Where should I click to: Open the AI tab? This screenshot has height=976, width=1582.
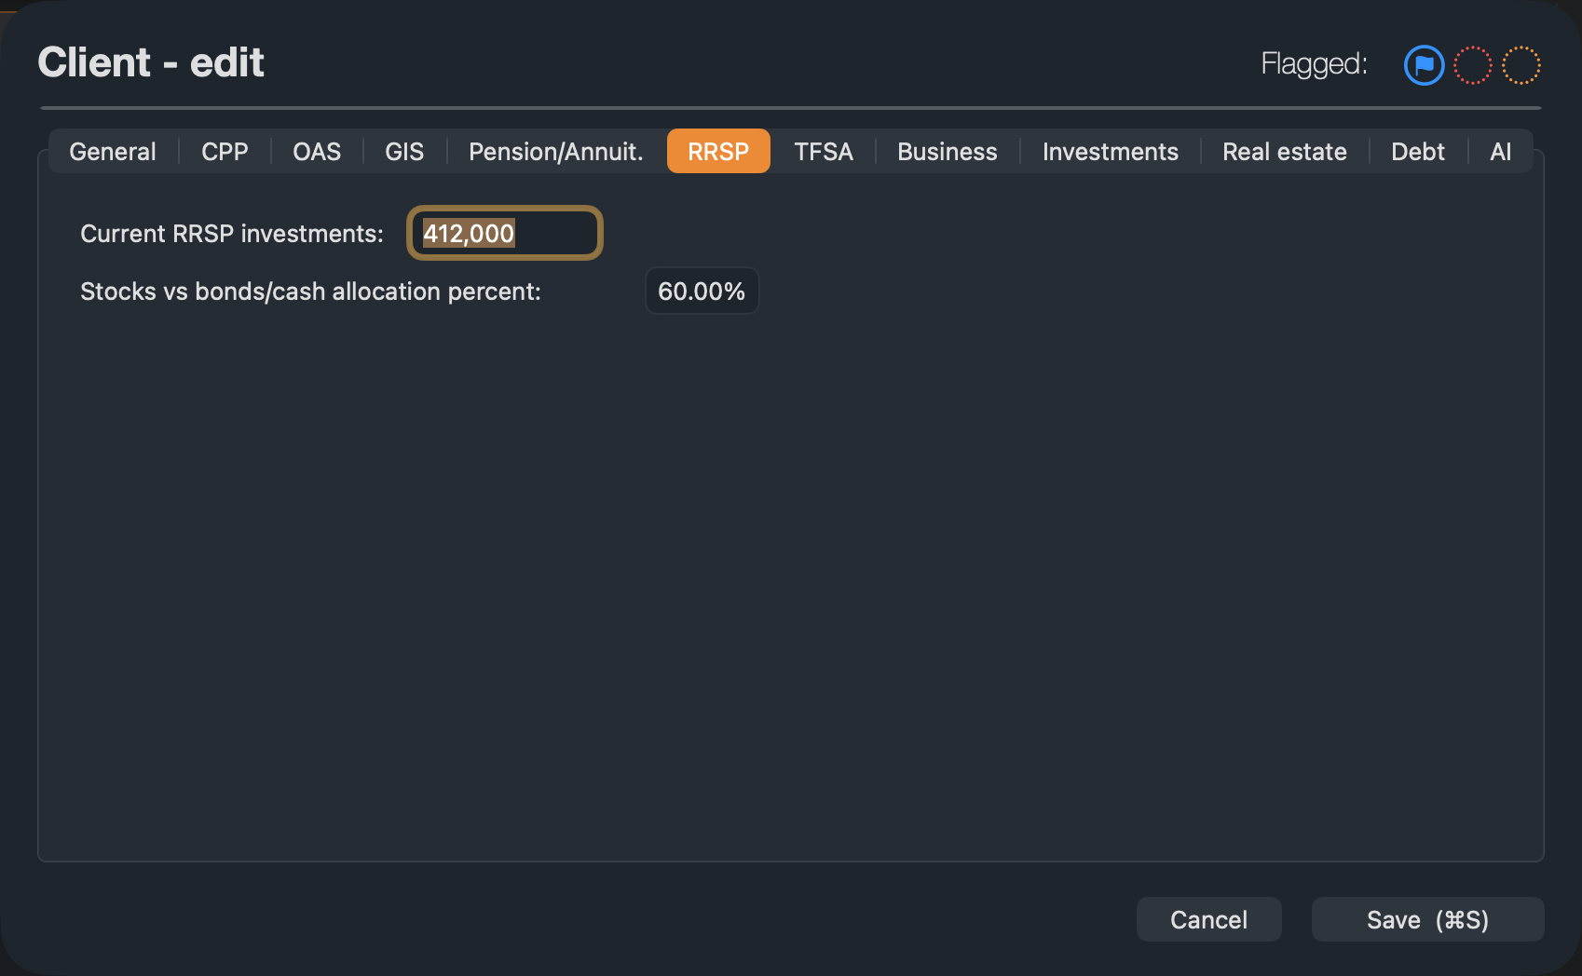(1501, 151)
